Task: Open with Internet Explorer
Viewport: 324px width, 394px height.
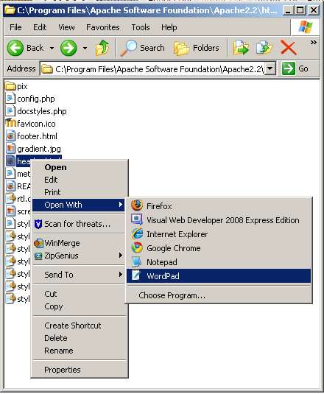Action: click(x=219, y=234)
